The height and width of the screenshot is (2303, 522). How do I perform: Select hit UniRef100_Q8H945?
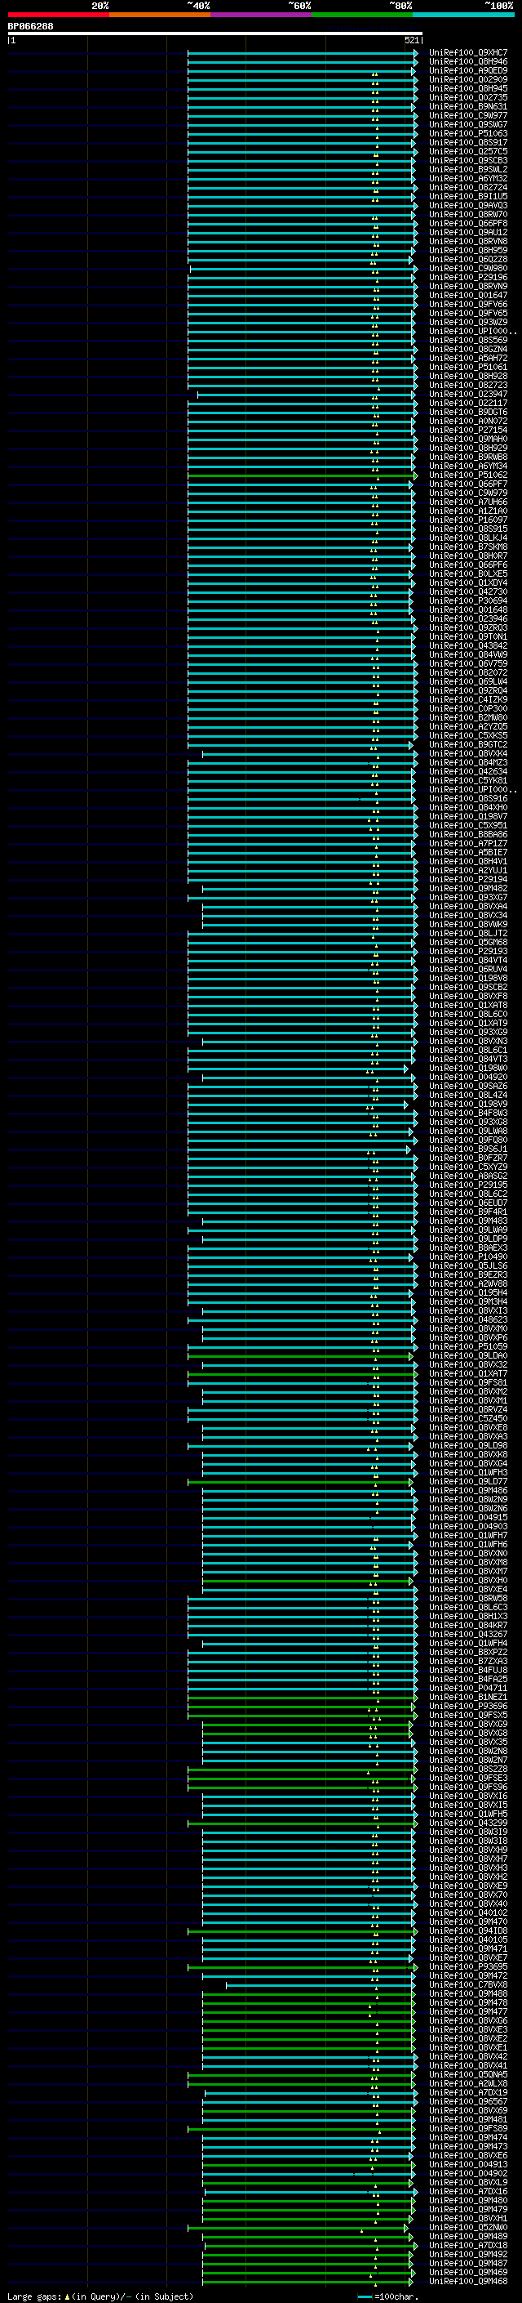pyautogui.click(x=468, y=88)
